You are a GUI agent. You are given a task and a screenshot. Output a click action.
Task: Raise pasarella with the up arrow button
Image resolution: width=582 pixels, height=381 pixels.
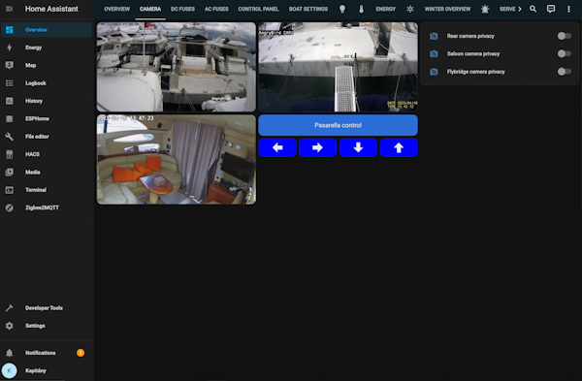tap(399, 147)
